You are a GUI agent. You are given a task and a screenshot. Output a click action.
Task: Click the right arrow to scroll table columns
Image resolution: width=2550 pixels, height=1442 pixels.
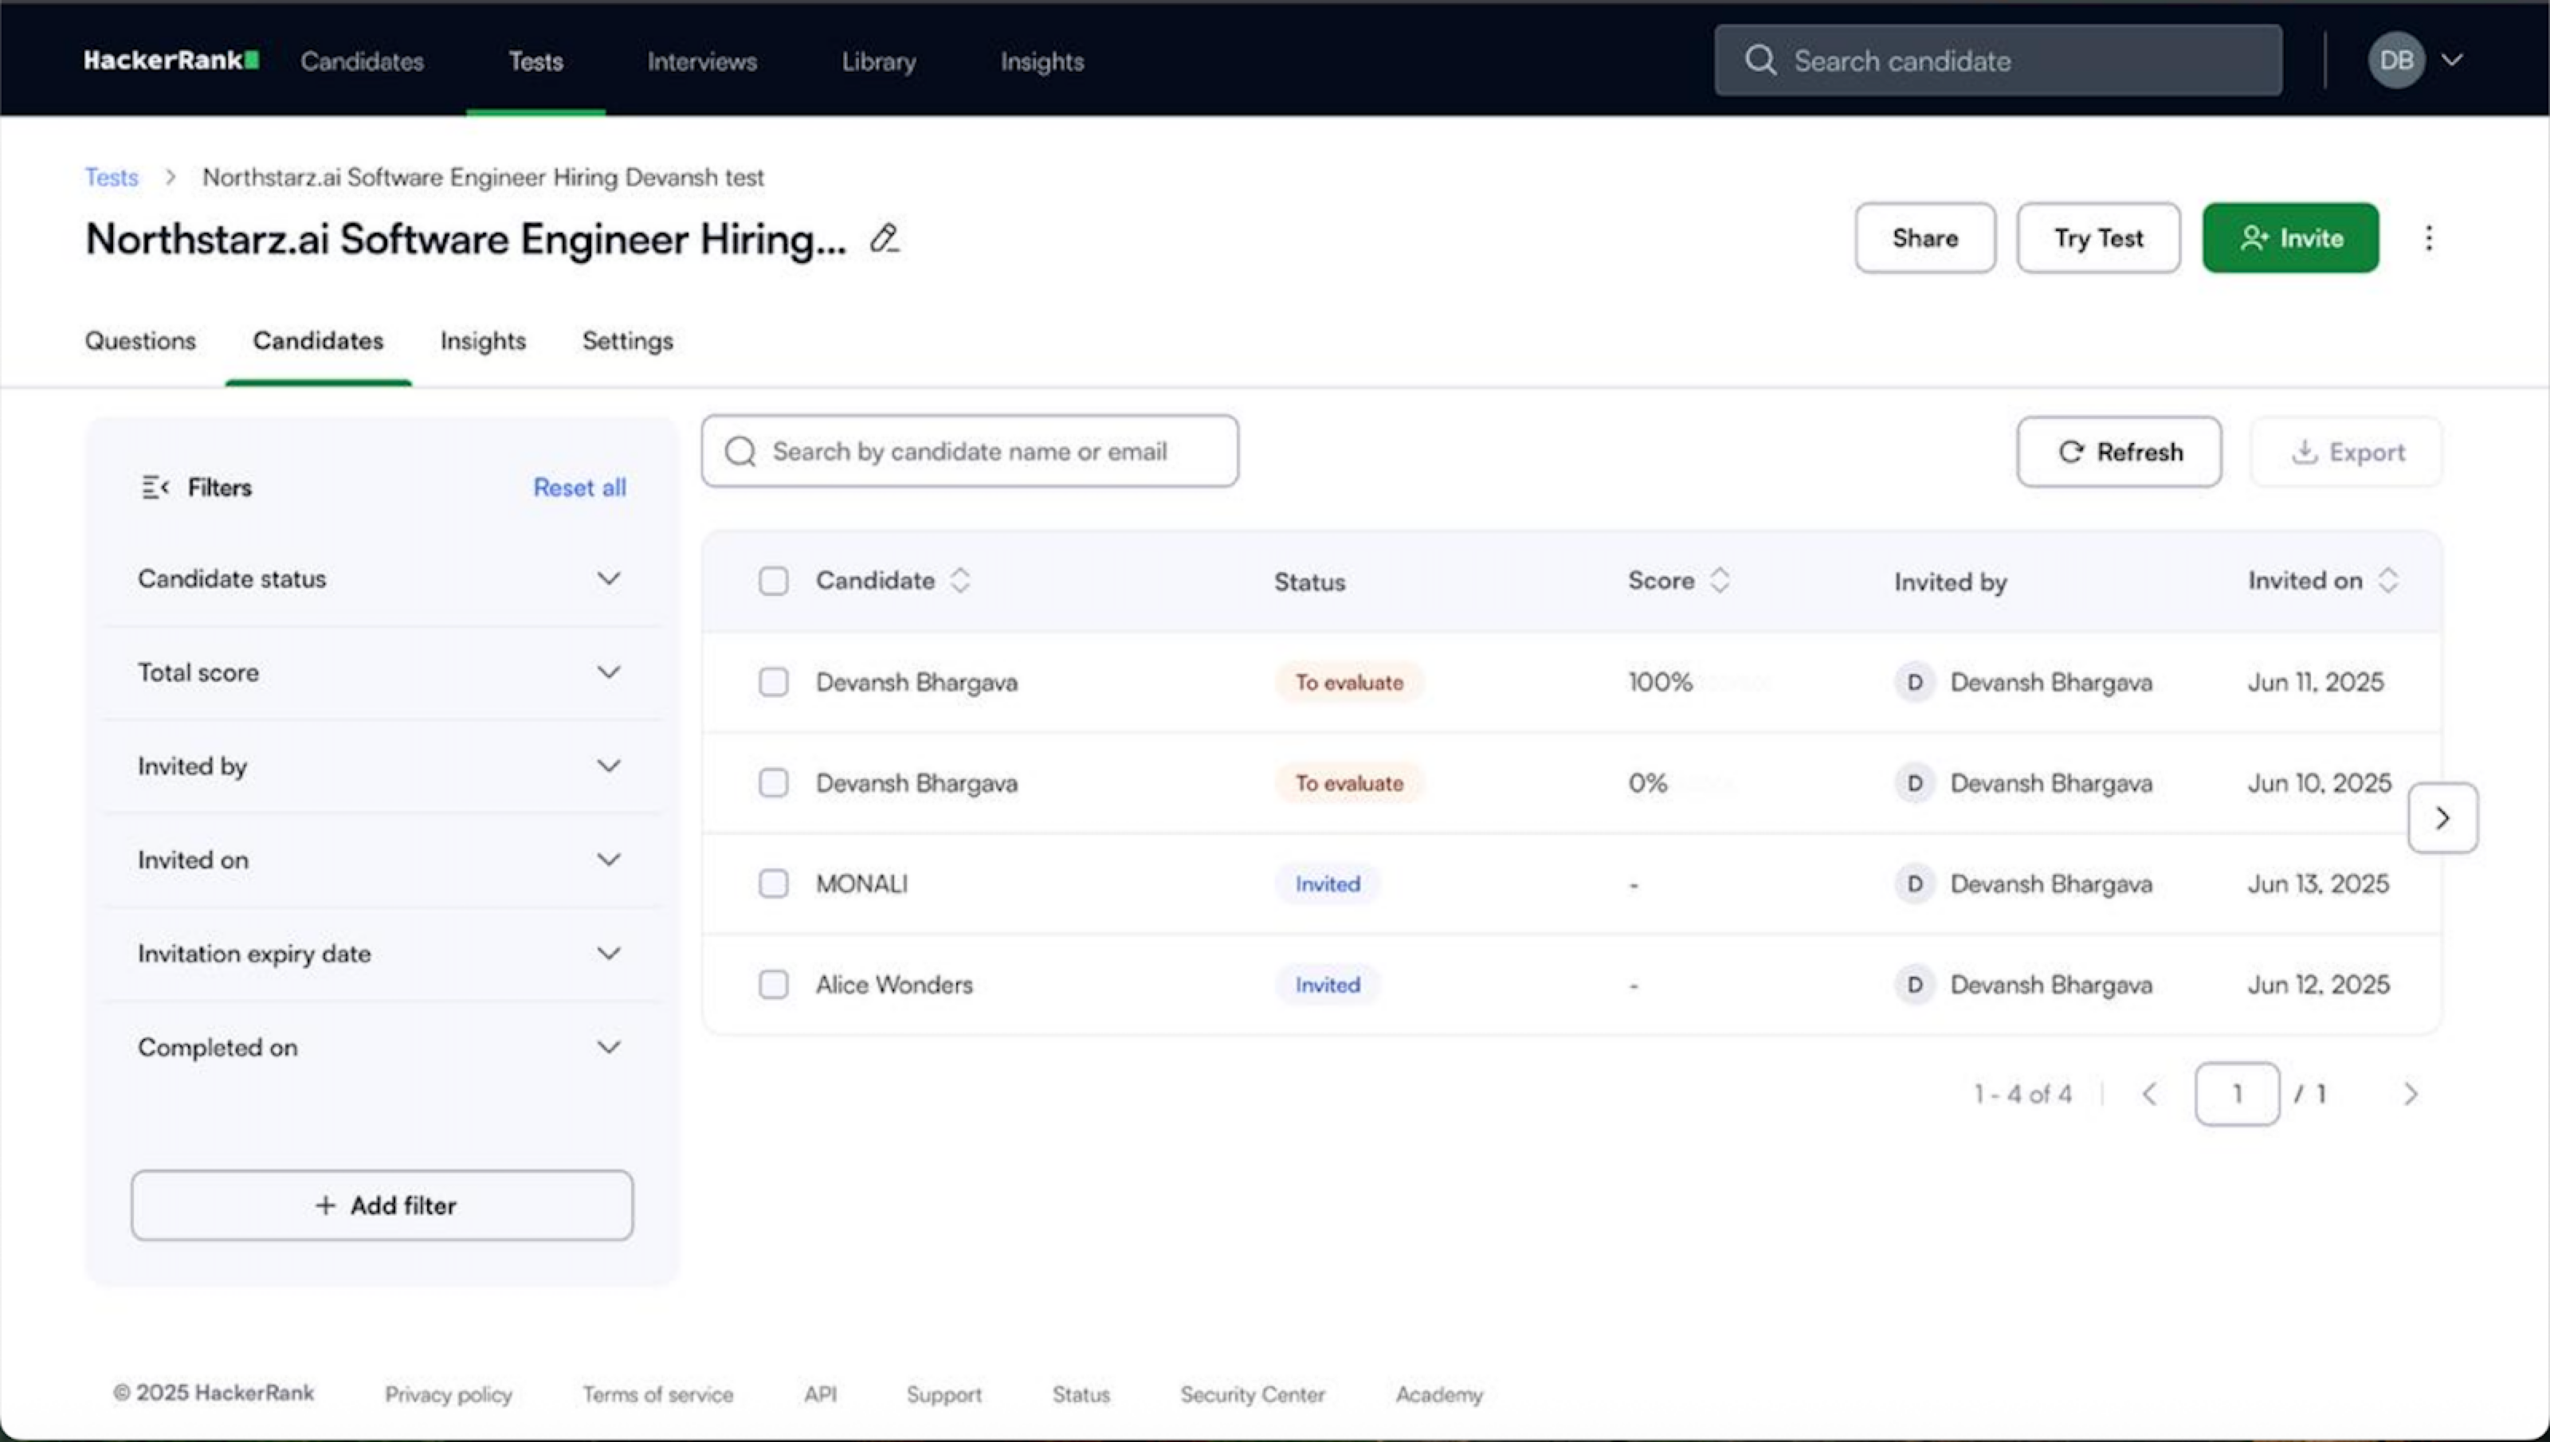(2442, 818)
